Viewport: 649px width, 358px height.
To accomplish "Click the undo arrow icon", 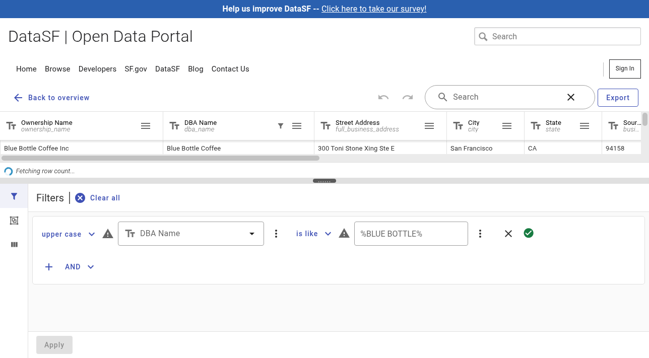I will (383, 97).
